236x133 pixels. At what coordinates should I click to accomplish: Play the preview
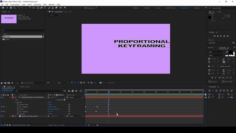tap(221, 36)
